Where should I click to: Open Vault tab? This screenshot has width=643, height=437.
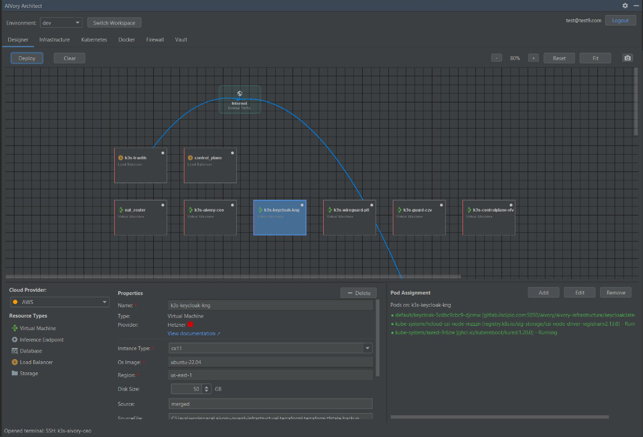click(x=181, y=40)
